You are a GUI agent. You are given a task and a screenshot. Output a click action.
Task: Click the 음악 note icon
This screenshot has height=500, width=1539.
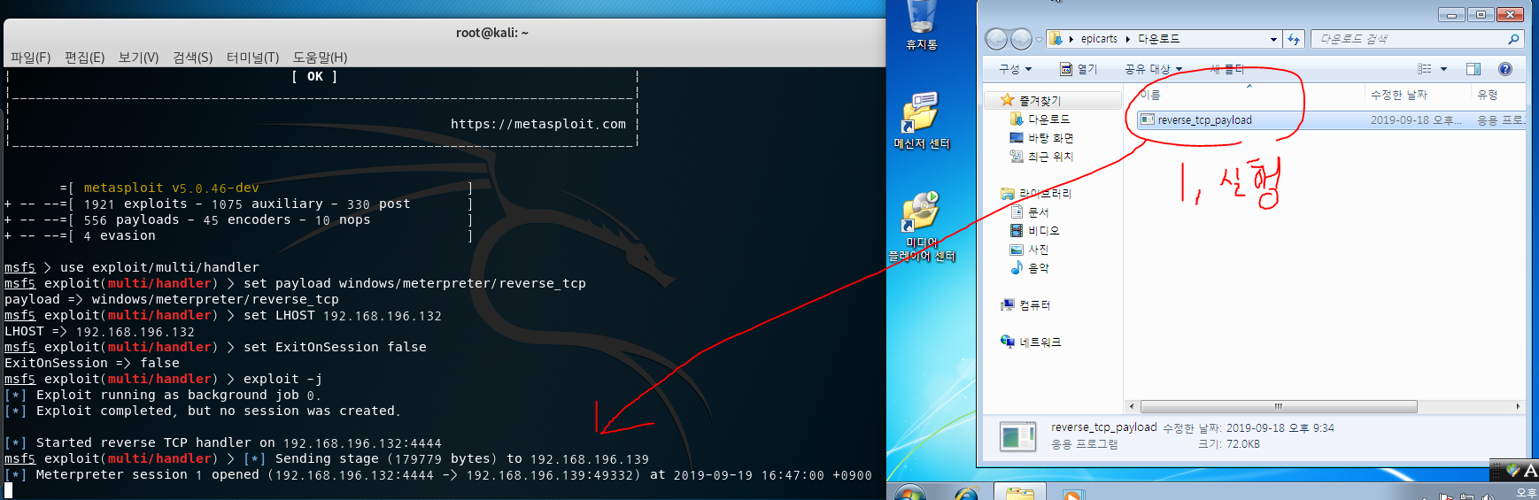1017,267
